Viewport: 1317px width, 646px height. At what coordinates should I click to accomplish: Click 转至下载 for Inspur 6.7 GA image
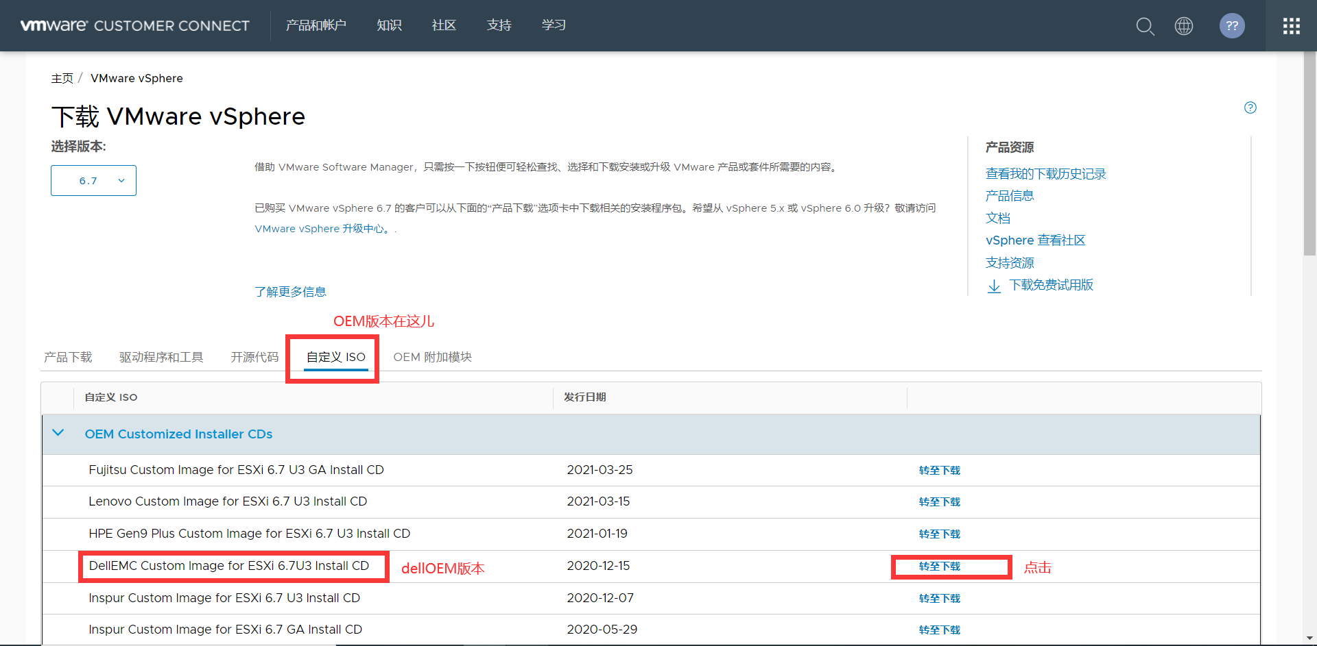tap(940, 630)
